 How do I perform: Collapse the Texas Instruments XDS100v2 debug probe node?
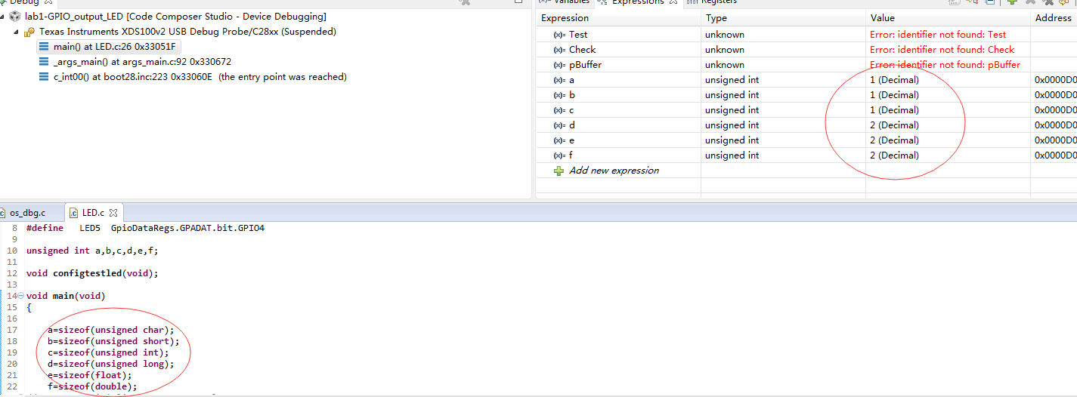tap(17, 32)
